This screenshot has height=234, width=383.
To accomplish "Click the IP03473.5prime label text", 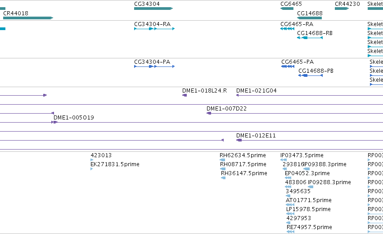I will pos(302,155).
